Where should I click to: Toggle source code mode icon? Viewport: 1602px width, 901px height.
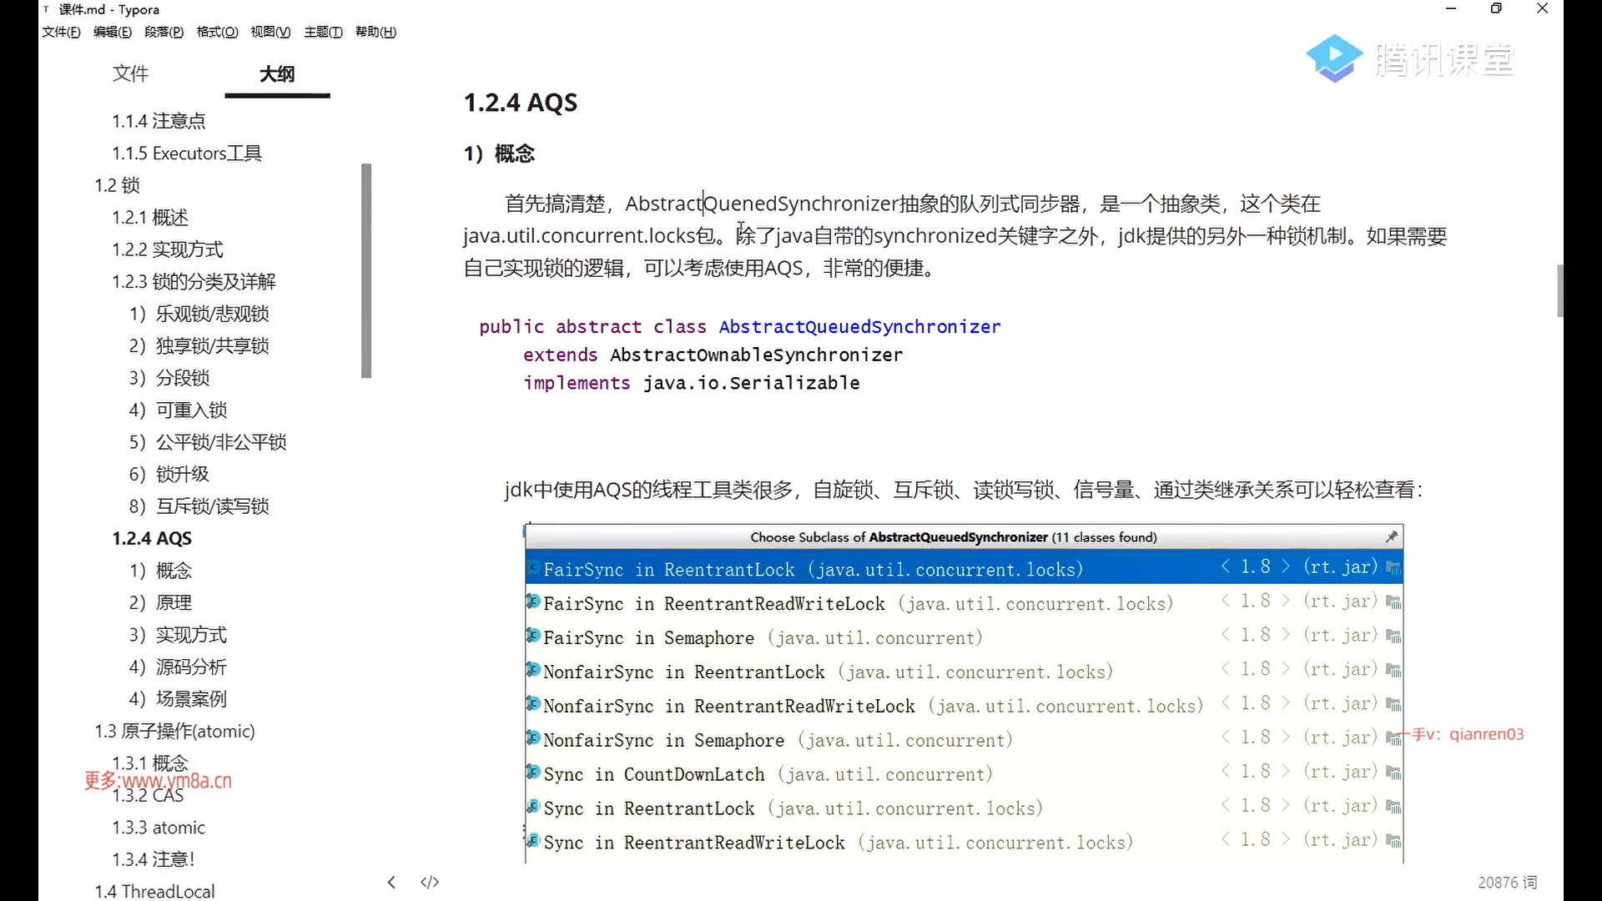[x=430, y=882]
